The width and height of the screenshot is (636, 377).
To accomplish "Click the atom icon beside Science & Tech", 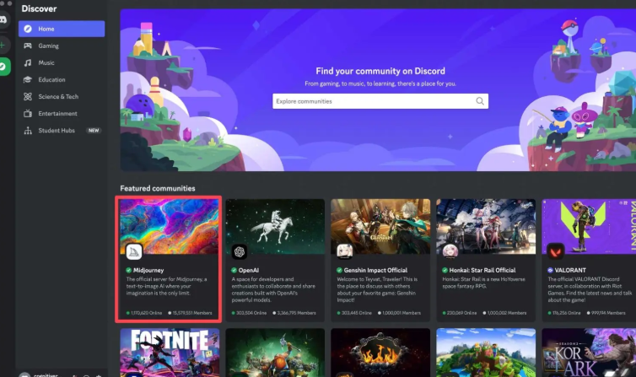I will click(28, 96).
